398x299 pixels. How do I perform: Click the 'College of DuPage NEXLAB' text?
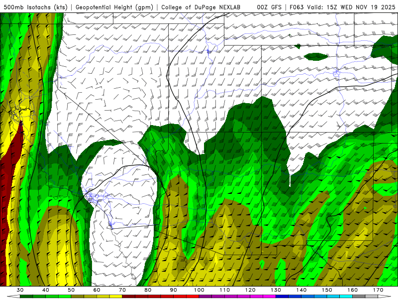point(201,7)
